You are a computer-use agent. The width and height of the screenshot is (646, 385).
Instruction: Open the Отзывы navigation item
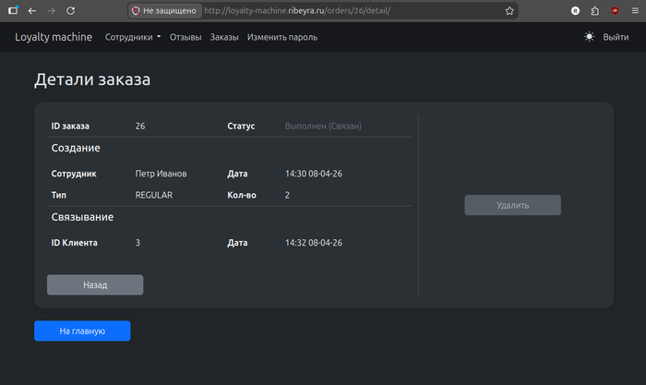pos(185,37)
